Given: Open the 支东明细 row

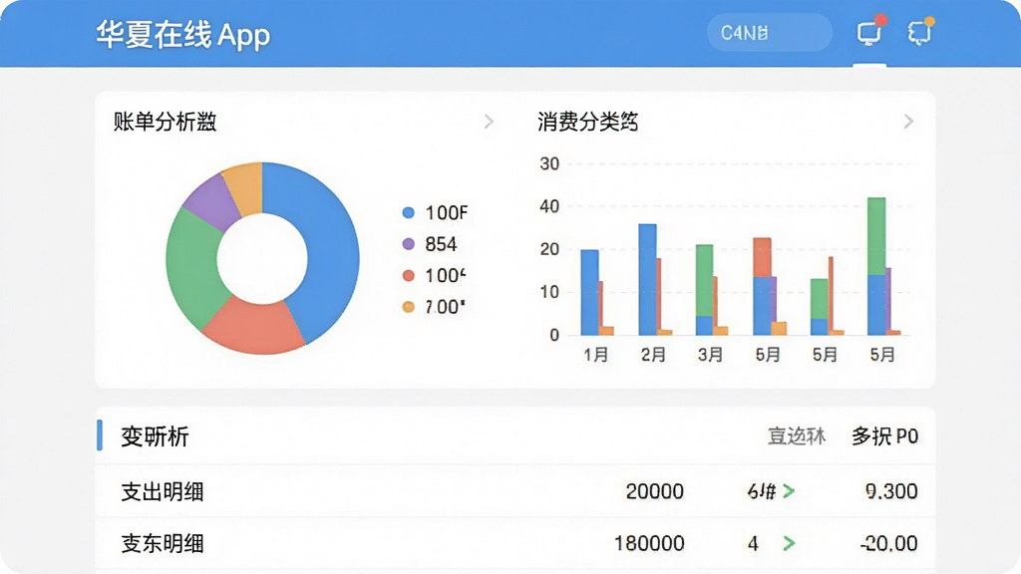Looking at the screenshot, I should [515, 543].
